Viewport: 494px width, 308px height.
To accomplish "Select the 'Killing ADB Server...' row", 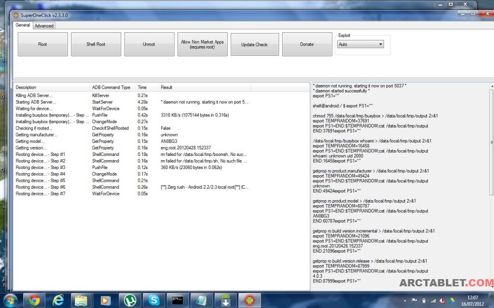I will [132, 96].
